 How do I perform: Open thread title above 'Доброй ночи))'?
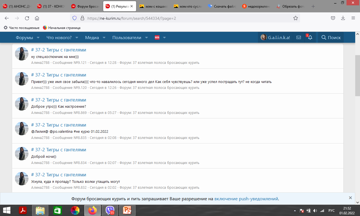[x=58, y=150]
